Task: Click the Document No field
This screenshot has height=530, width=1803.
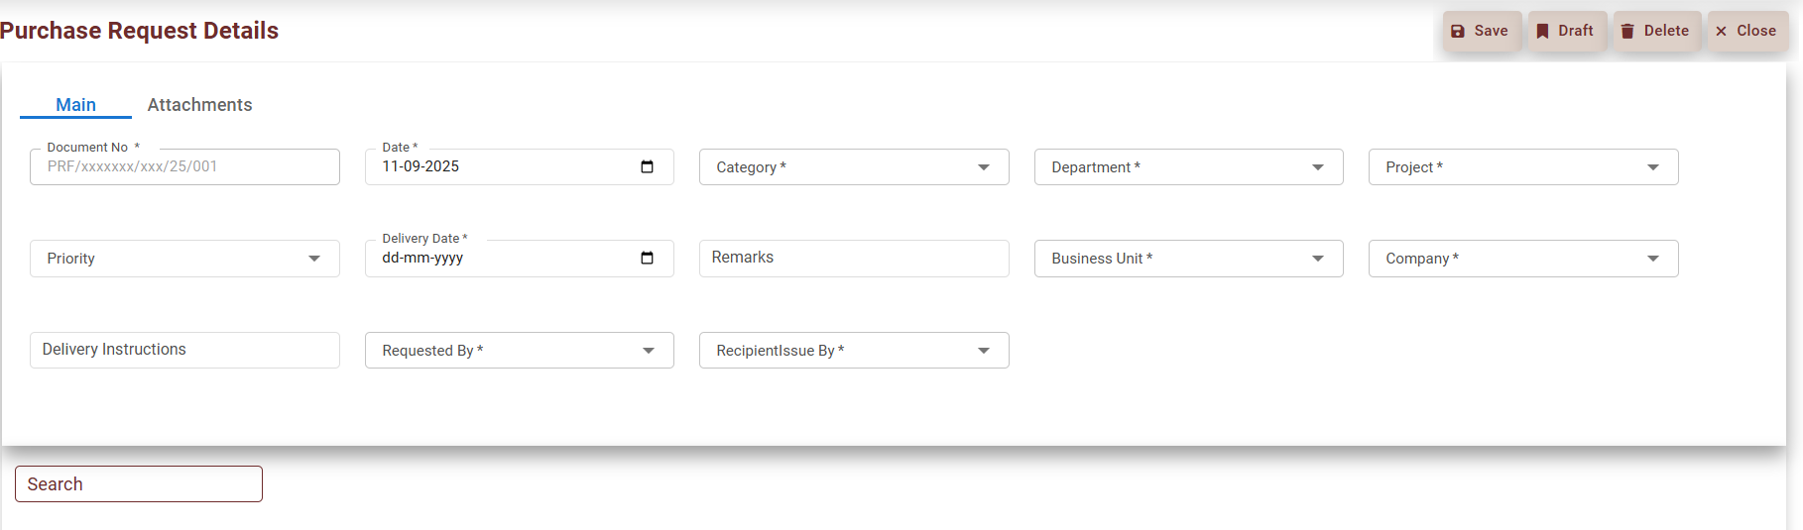Action: click(x=184, y=166)
